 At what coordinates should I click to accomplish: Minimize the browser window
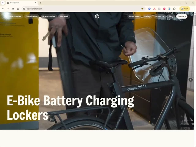180,3
